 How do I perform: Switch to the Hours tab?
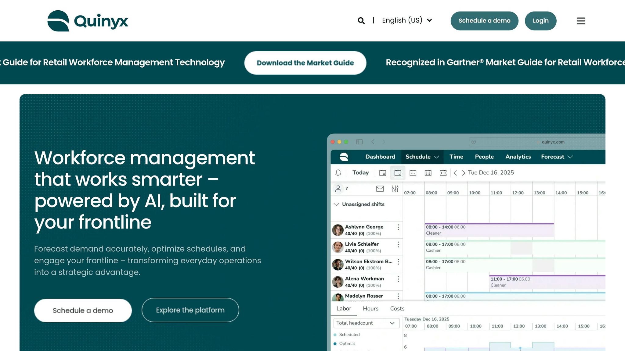pos(370,309)
